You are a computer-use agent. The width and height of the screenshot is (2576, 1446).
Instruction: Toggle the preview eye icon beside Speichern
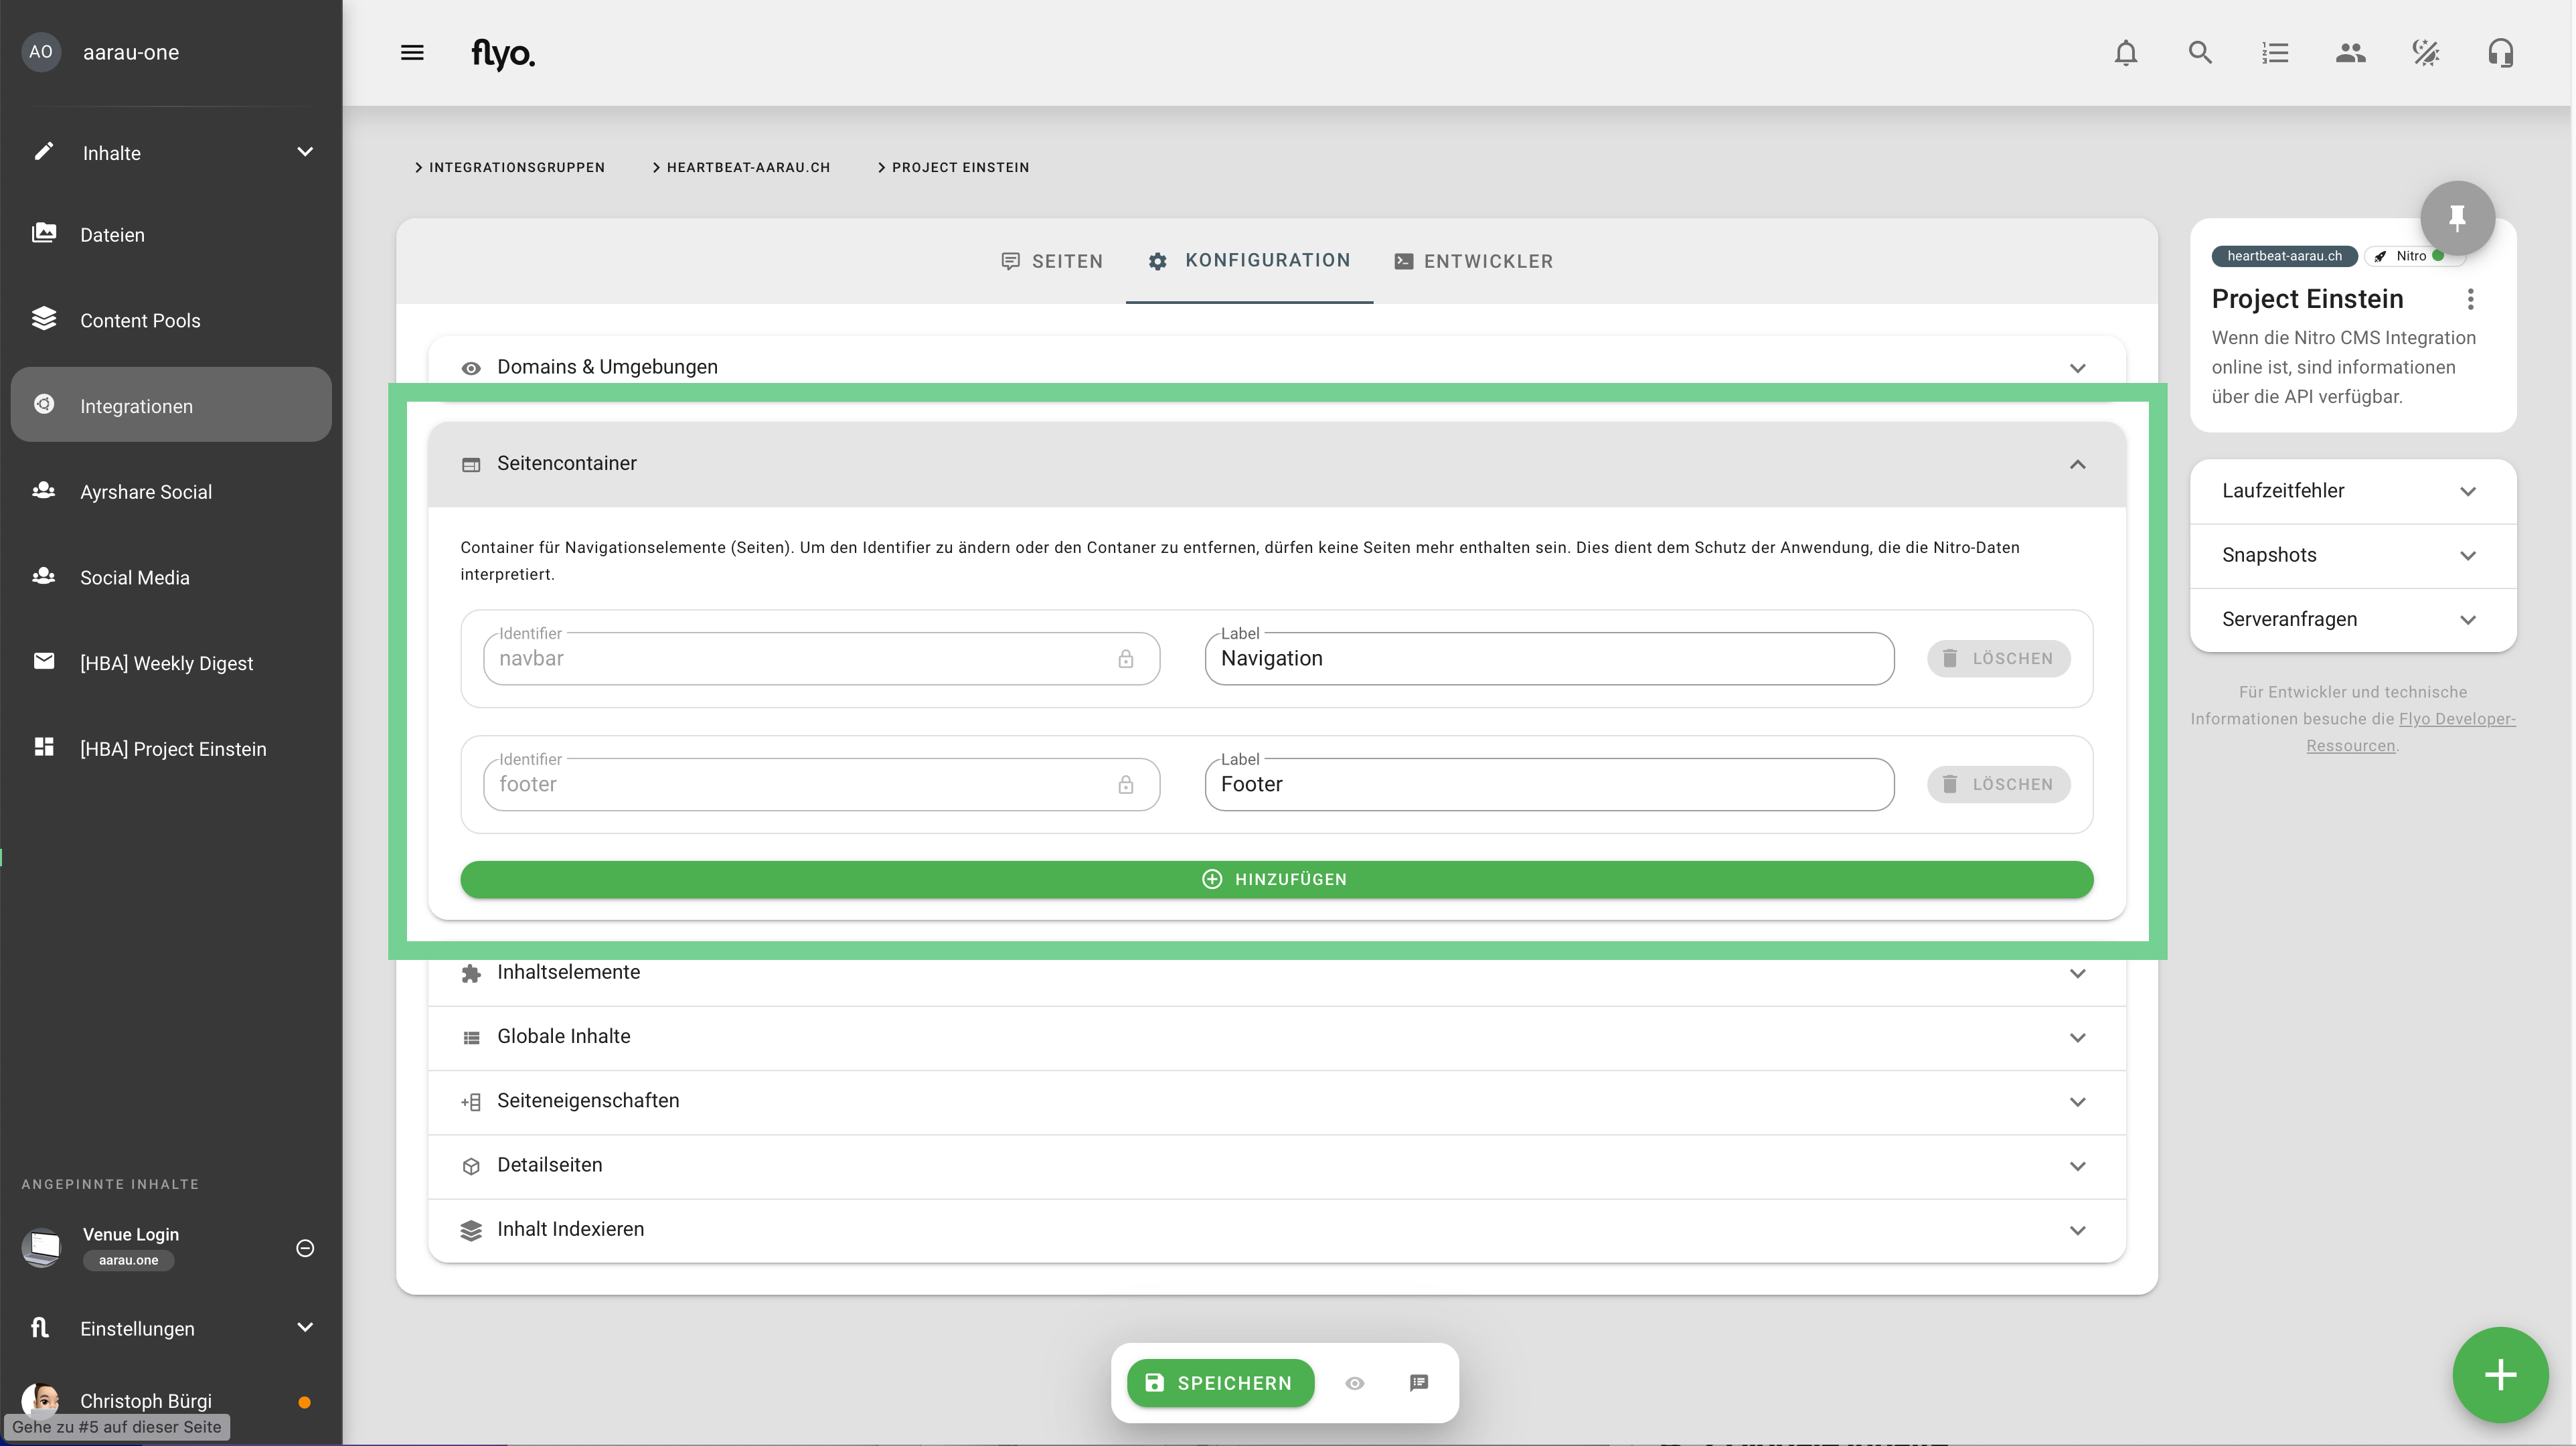tap(1354, 1383)
